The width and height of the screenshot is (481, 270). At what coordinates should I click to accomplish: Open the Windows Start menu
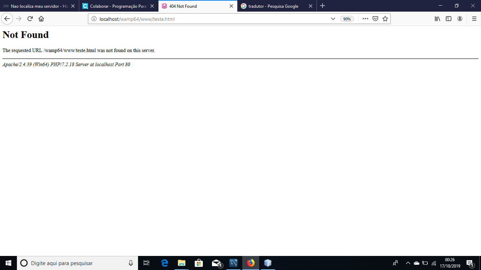[8, 263]
